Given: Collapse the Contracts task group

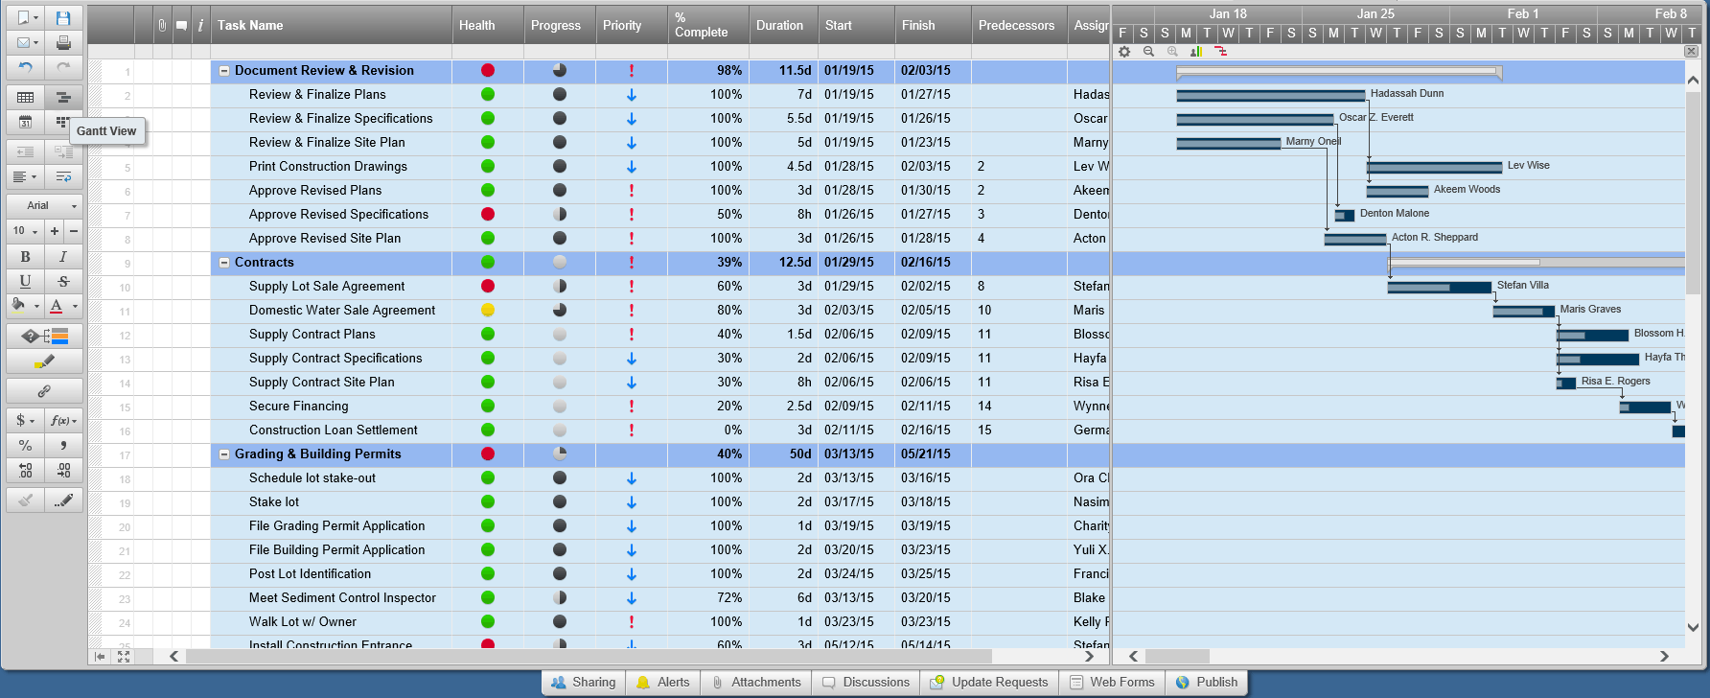Looking at the screenshot, I should coord(224,263).
